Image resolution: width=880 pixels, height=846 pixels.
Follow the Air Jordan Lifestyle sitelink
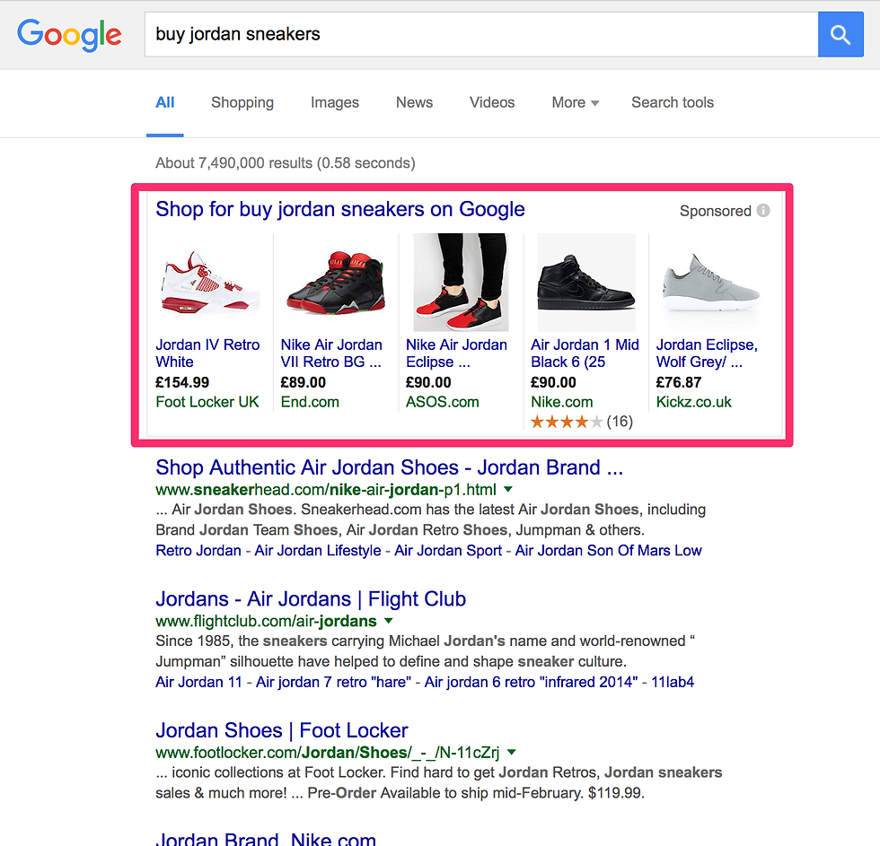(x=318, y=551)
